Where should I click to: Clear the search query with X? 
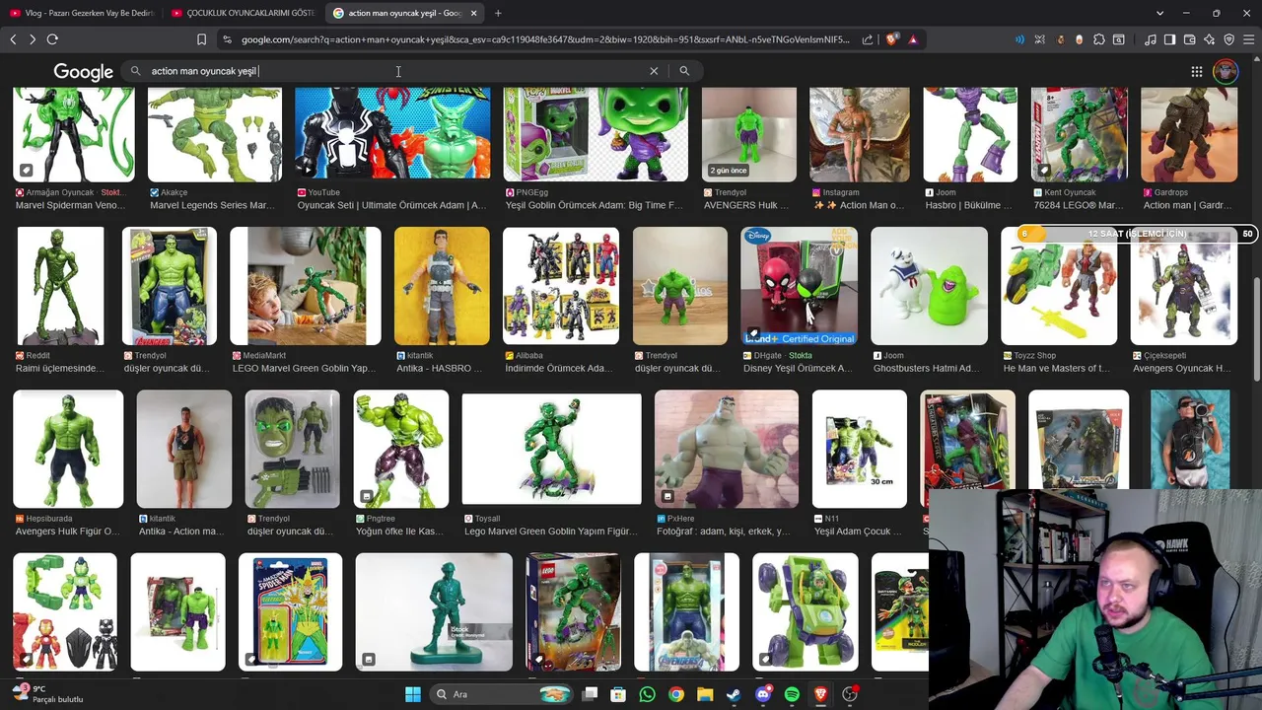[654, 71]
